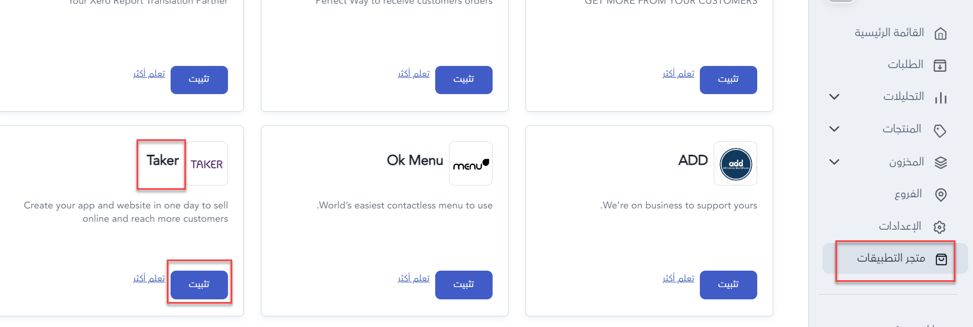Image resolution: width=973 pixels, height=327 pixels.
Task: Click the inventory layers icon
Action: [x=941, y=163]
